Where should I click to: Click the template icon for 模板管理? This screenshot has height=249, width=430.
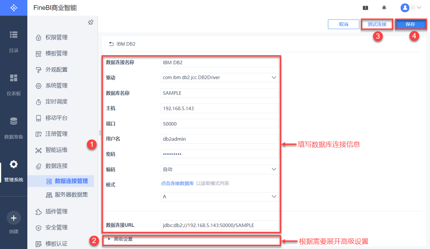coord(38,54)
